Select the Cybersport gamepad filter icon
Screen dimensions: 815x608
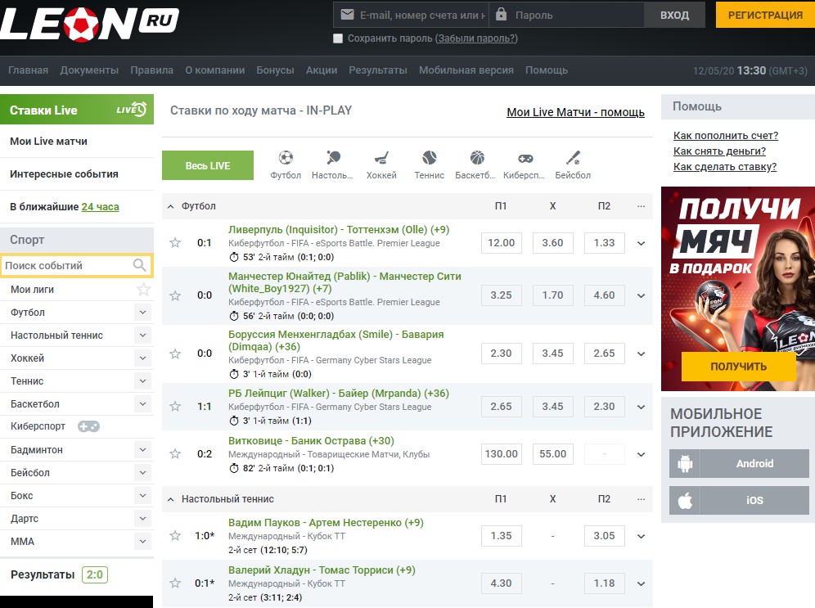(525, 158)
